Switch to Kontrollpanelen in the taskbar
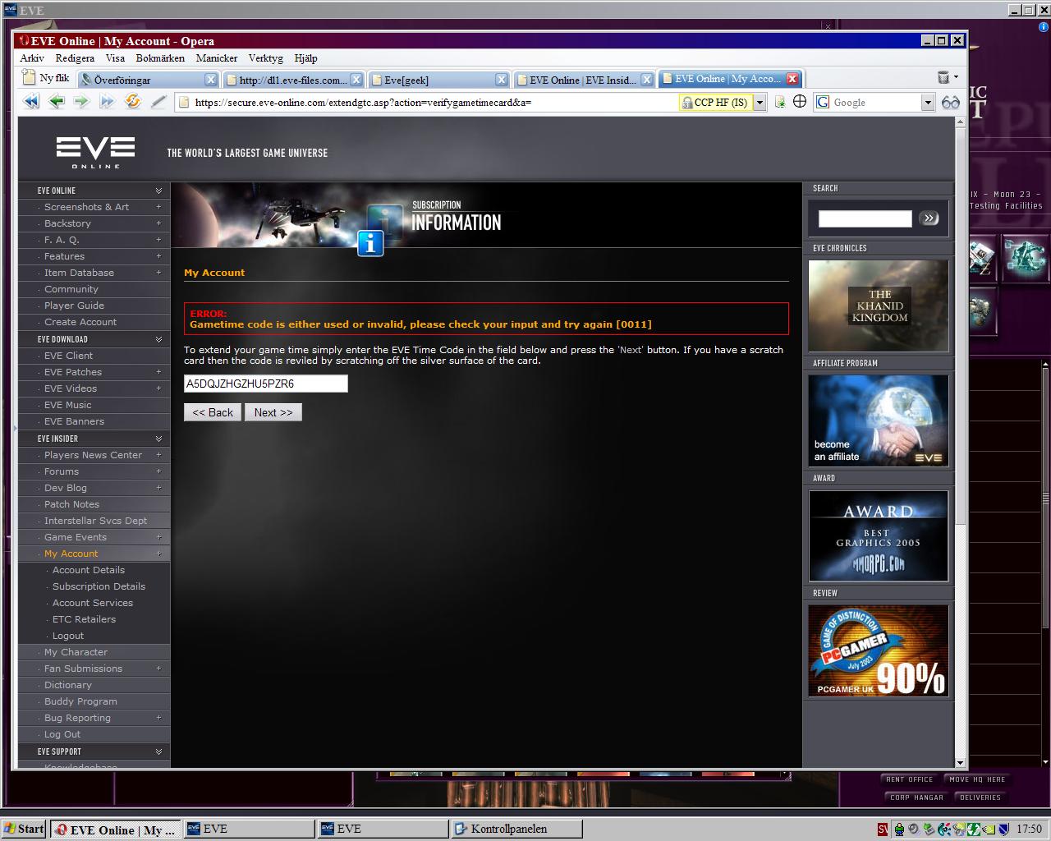 pos(516,829)
